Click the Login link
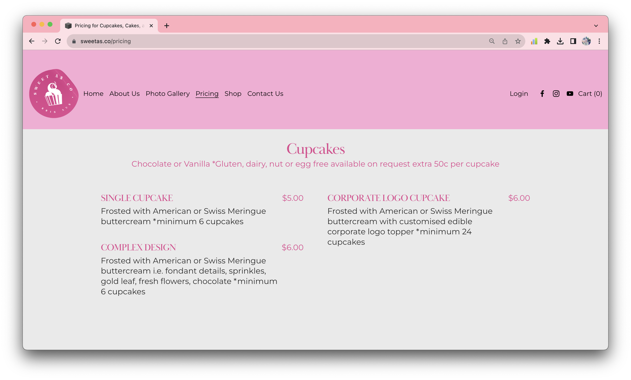Image resolution: width=631 pixels, height=380 pixels. click(519, 93)
